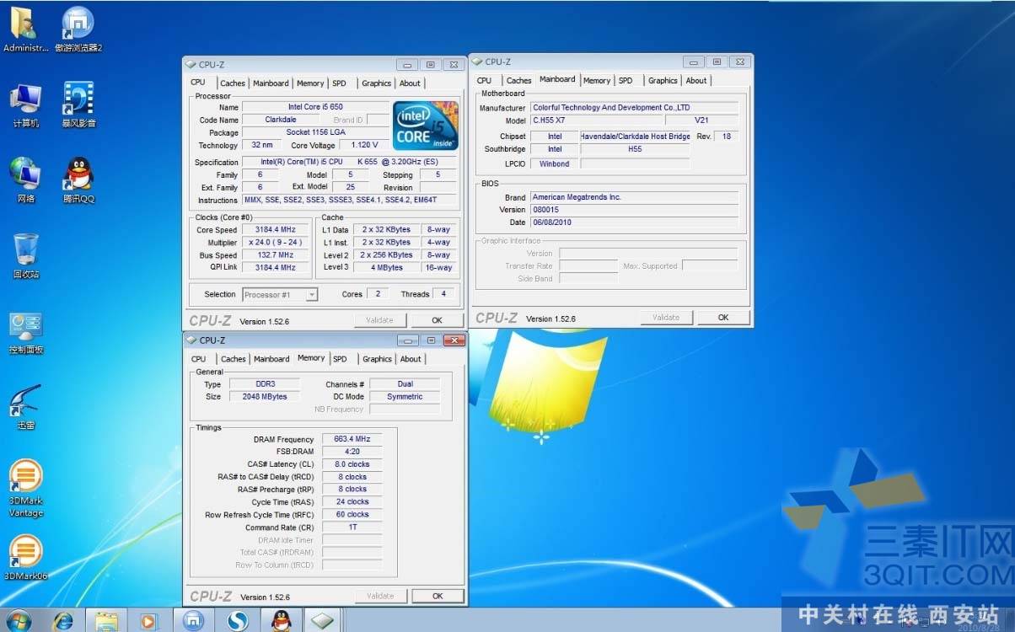1015x632 pixels.
Task: Open SPD tab in the Memory window
Action: [x=340, y=359]
